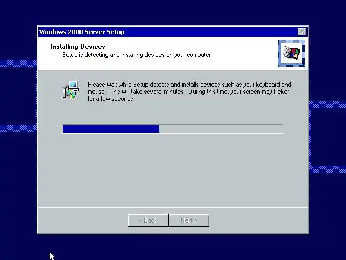This screenshot has width=346, height=260.
Task: Close the Windows 2000 Server Setup dialog
Action: tap(302, 32)
